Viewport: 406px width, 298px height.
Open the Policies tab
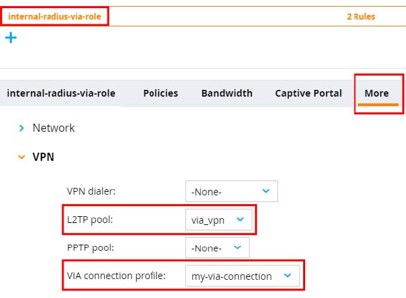point(160,93)
